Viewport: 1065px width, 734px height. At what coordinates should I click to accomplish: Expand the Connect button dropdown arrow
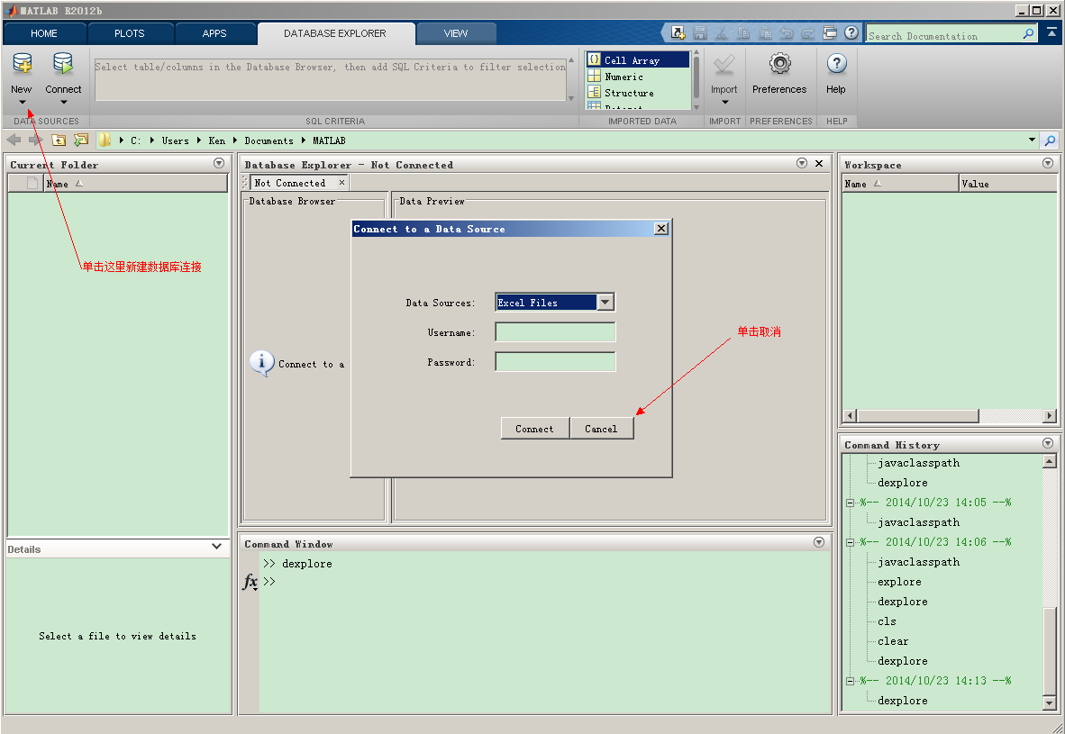pyautogui.click(x=64, y=103)
